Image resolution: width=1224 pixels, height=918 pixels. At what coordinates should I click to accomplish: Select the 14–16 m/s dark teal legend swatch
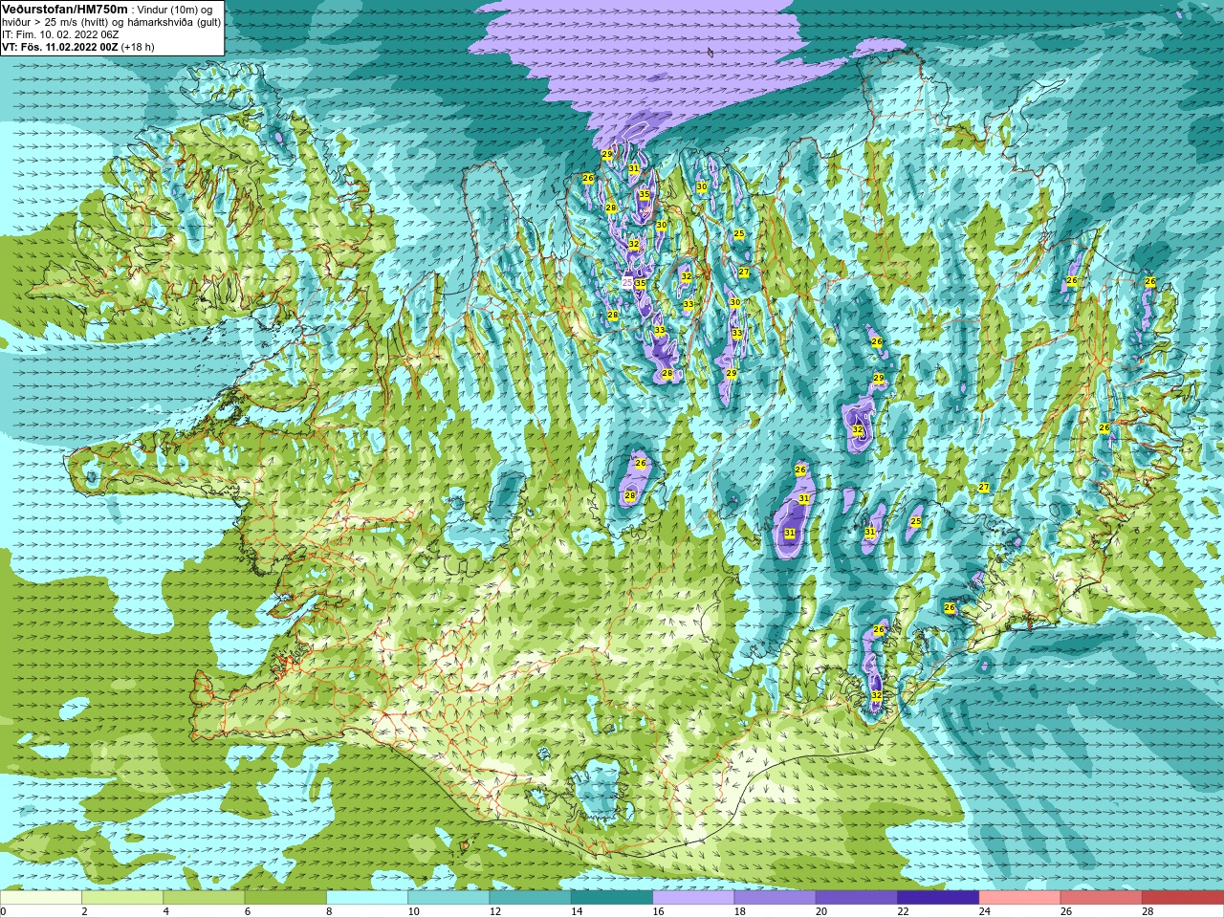click(x=612, y=898)
